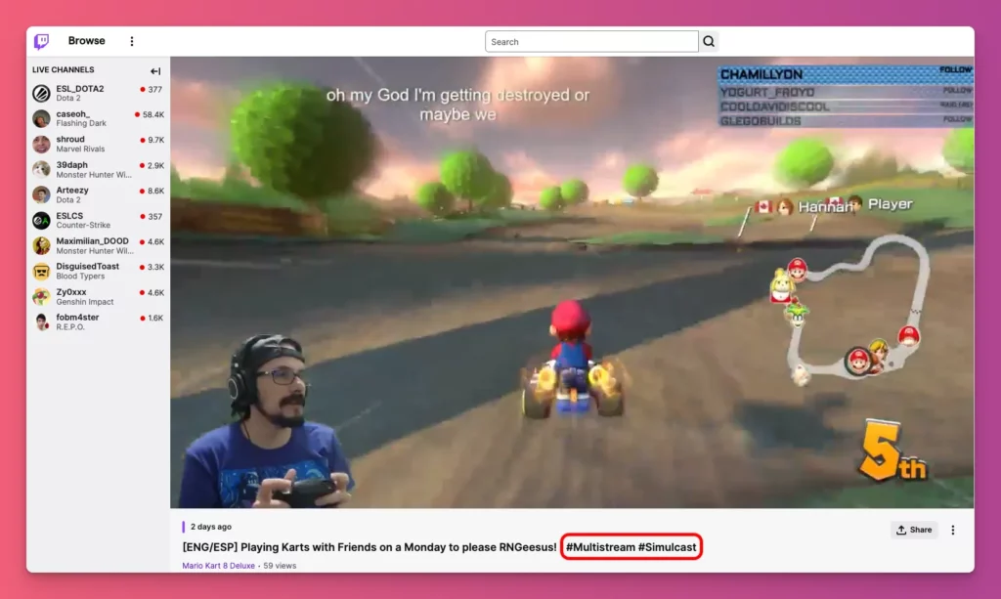Open the three-dot options below the video player
Image resolution: width=1001 pixels, height=599 pixels.
(953, 529)
